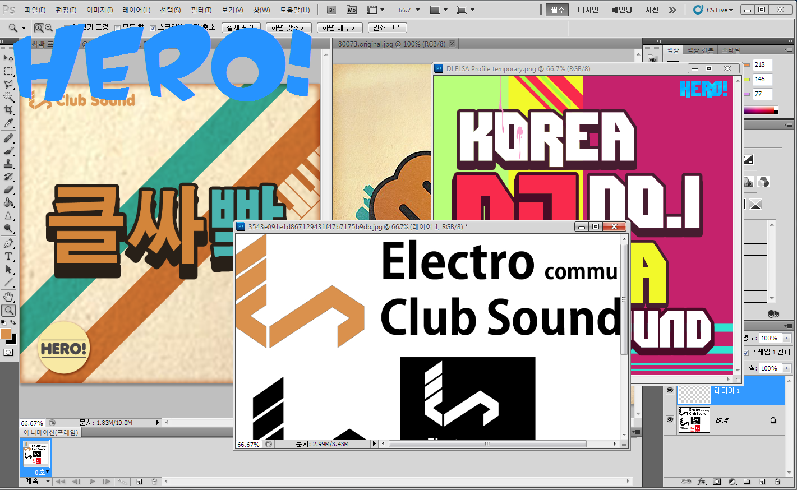Create new adjustment layer from Layers panel
Screen dimensions: 797x490
click(x=732, y=482)
